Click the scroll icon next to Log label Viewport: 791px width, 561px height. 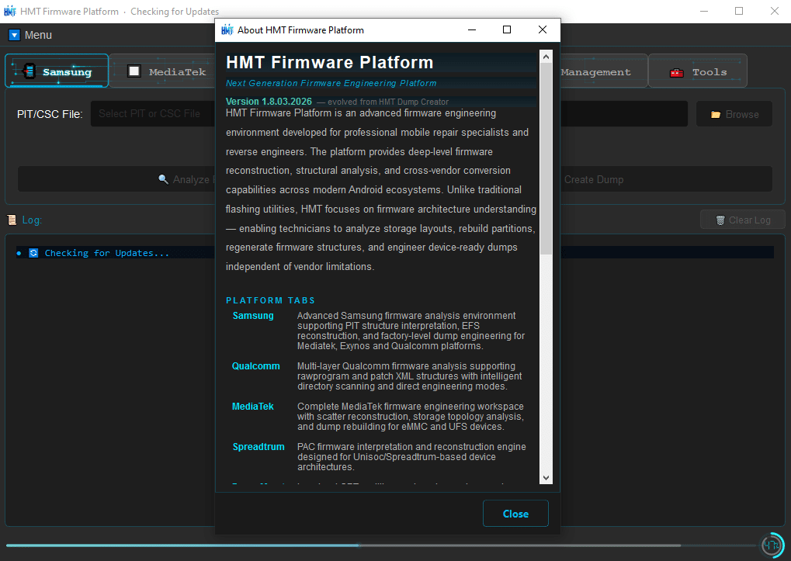[12, 220]
